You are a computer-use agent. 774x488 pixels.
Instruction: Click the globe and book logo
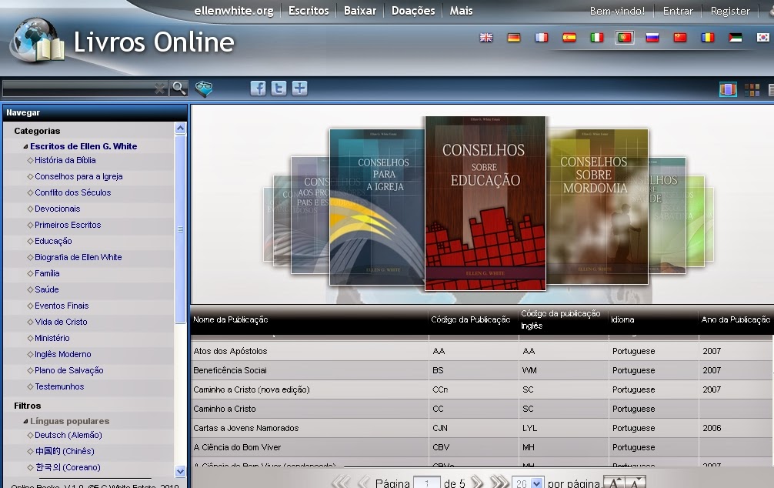38,41
